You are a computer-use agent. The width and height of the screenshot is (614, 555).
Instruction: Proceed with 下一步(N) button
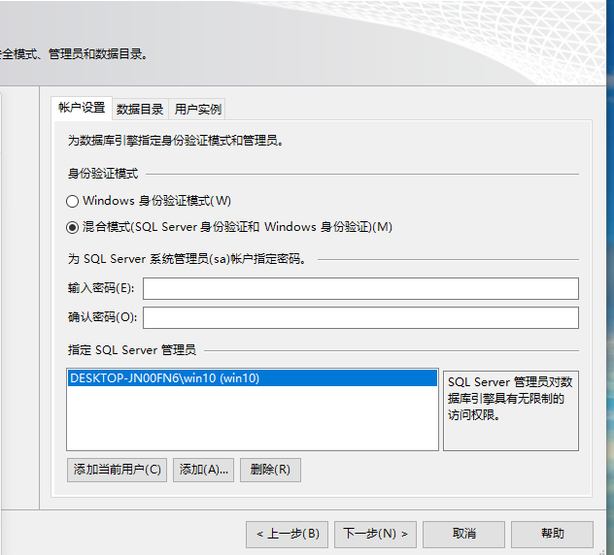point(375,534)
